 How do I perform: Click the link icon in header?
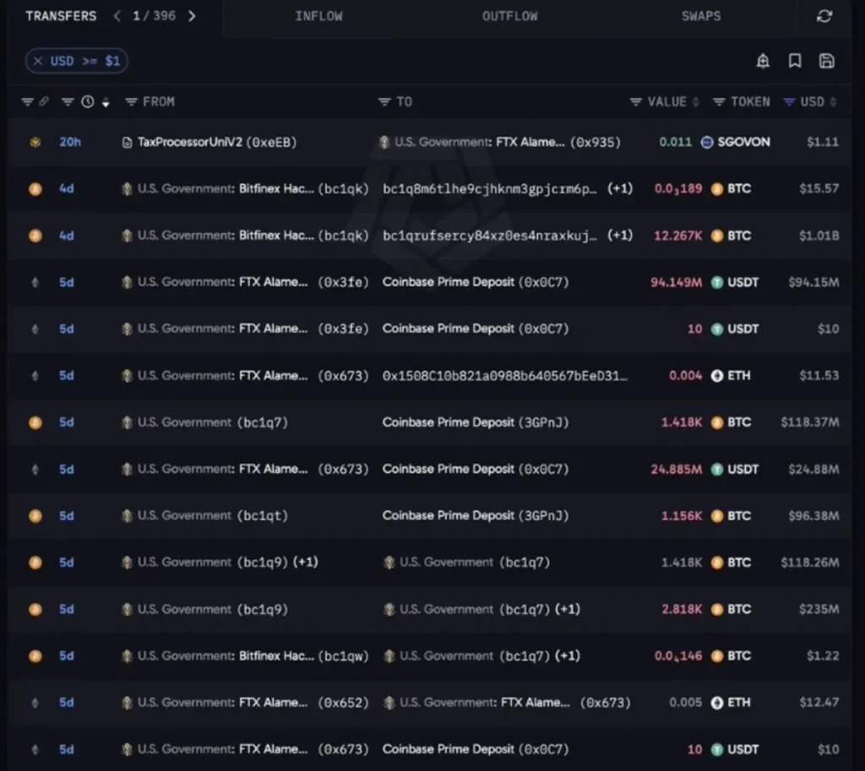[44, 101]
